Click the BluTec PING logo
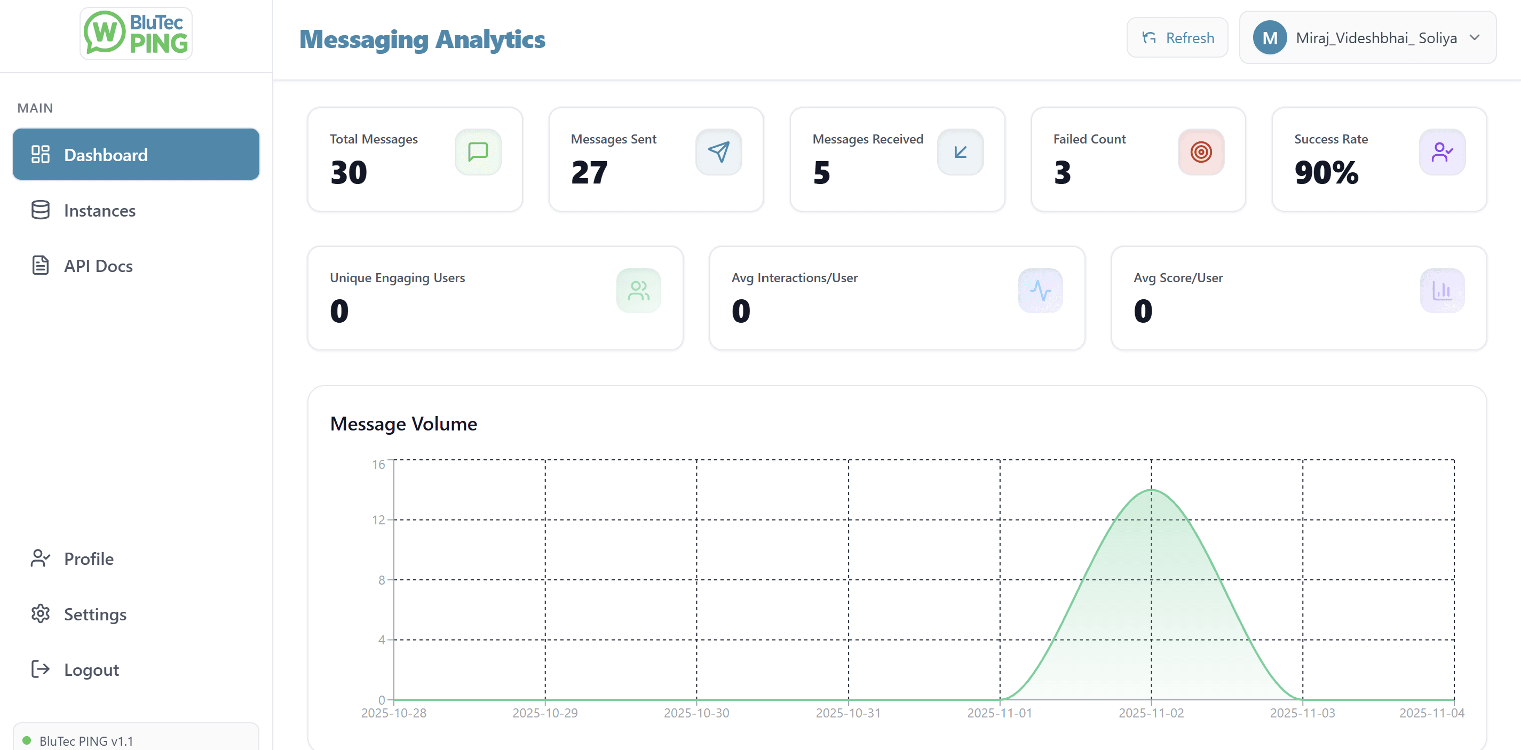This screenshot has width=1521, height=750. coord(135,33)
